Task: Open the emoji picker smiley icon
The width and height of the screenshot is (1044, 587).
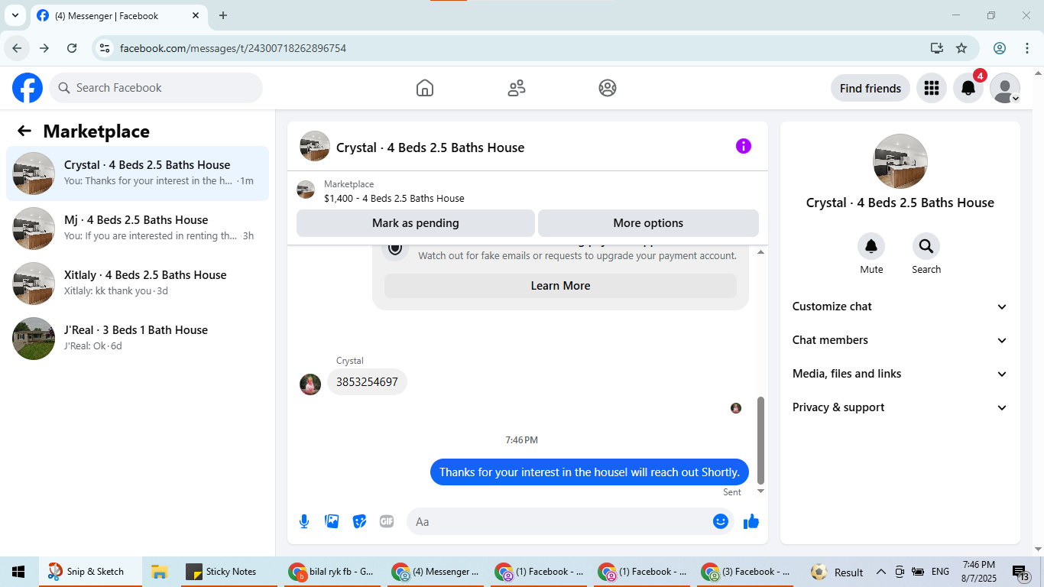Action: click(x=721, y=521)
